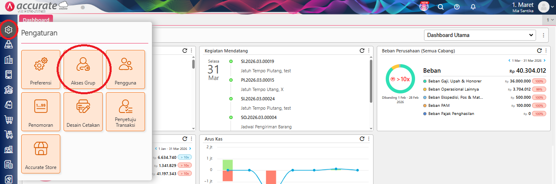Open the user profile avatar menu
The height and width of the screenshot is (184, 556).
(x=545, y=7)
